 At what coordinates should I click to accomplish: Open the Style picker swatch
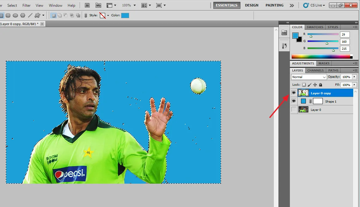(102, 15)
